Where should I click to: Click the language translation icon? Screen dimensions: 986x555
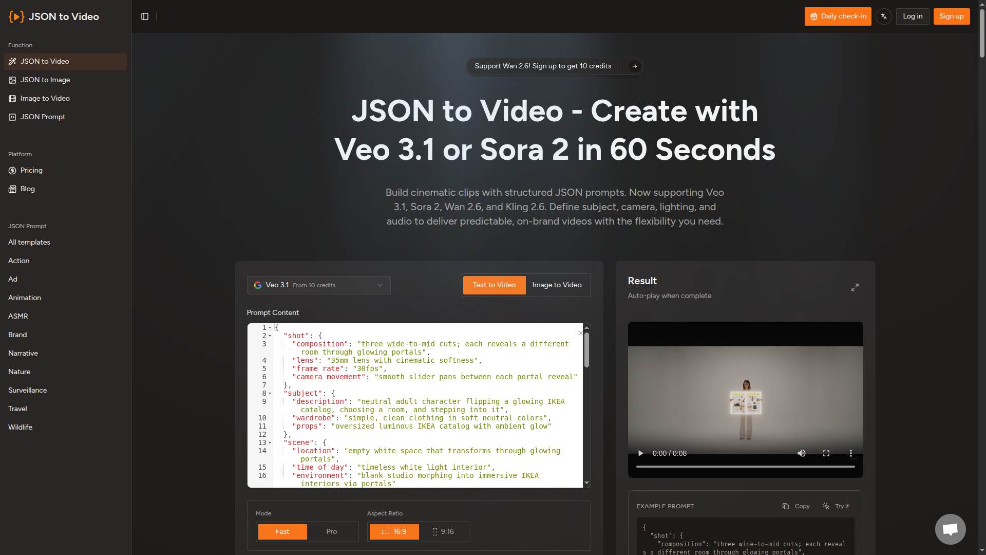pos(884,16)
